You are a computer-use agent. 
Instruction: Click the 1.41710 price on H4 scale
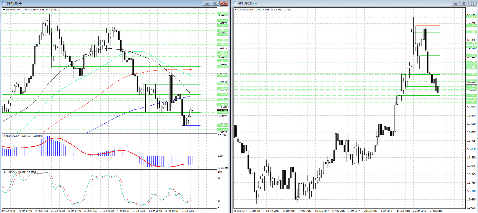223,48
